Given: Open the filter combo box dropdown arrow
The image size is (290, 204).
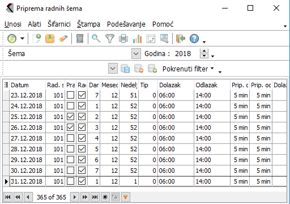Looking at the screenshot, I should (113, 69).
